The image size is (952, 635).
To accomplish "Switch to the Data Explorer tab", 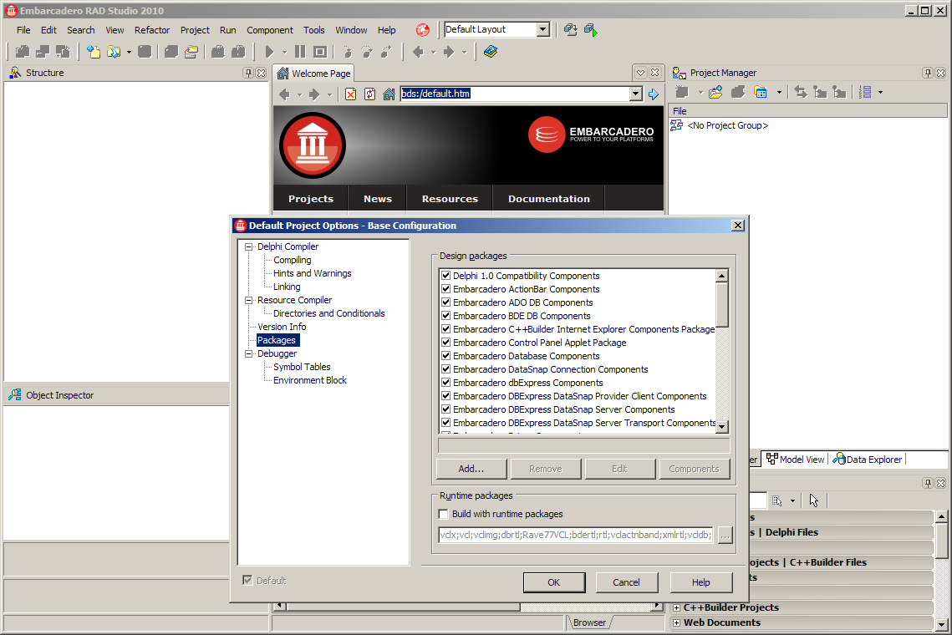I will 867,459.
